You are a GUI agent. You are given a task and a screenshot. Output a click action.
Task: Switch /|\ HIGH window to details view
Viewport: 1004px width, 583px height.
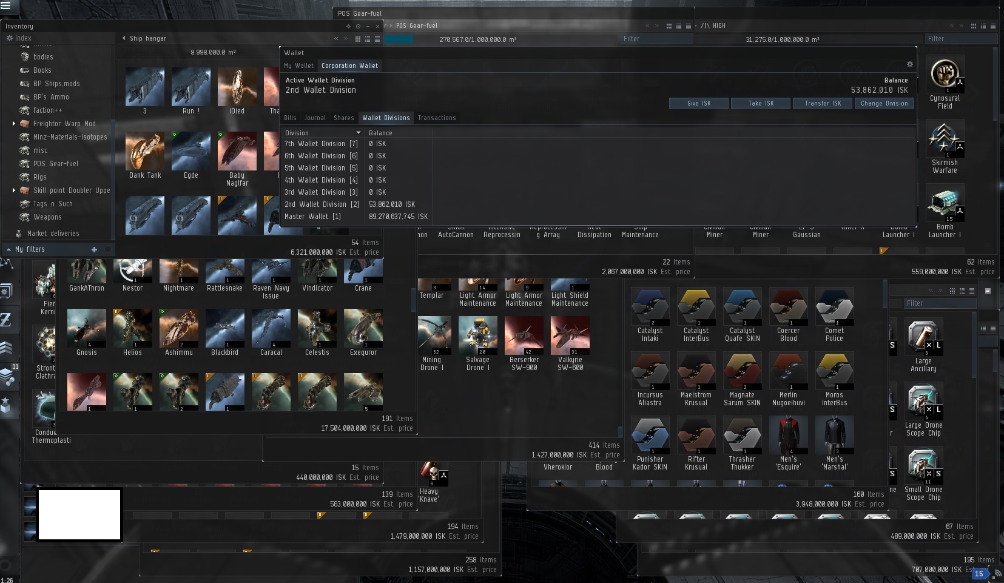point(983,26)
